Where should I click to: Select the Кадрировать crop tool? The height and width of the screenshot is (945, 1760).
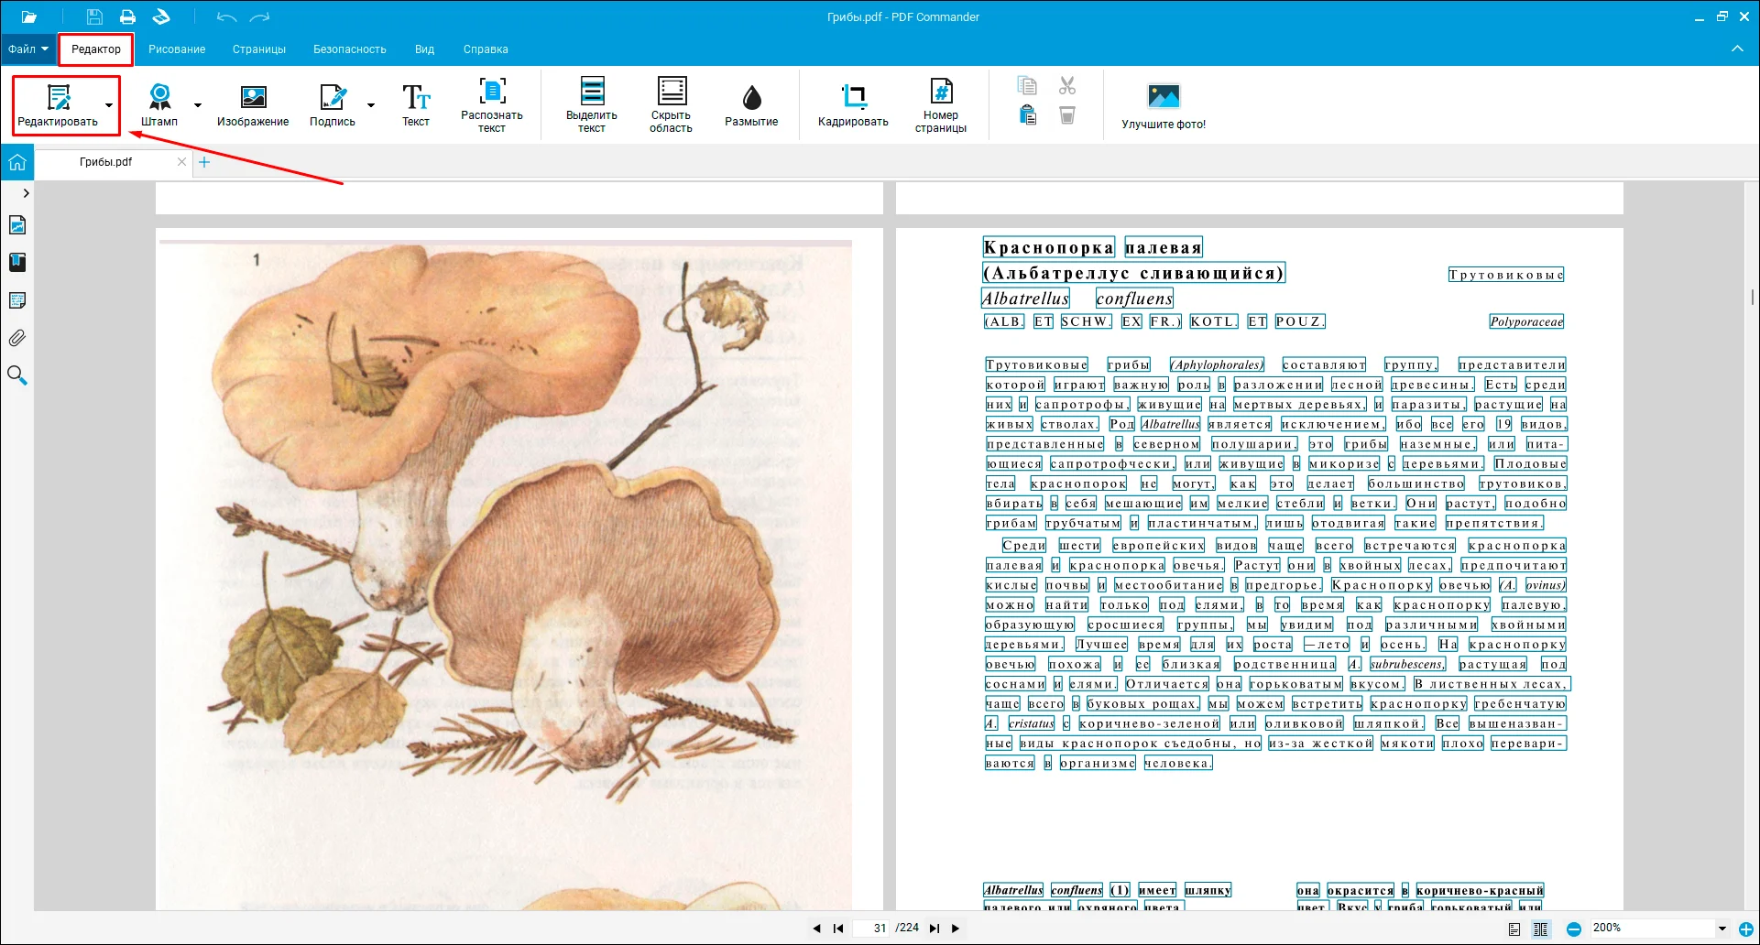[853, 106]
